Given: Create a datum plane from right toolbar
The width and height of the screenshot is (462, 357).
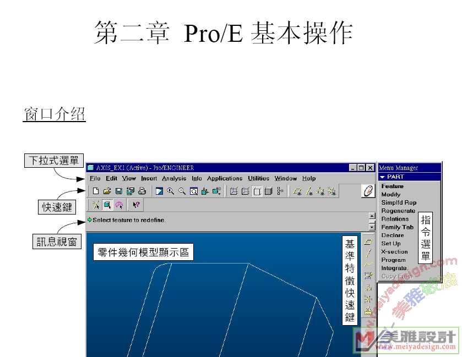Looking at the screenshot, I should [x=368, y=242].
